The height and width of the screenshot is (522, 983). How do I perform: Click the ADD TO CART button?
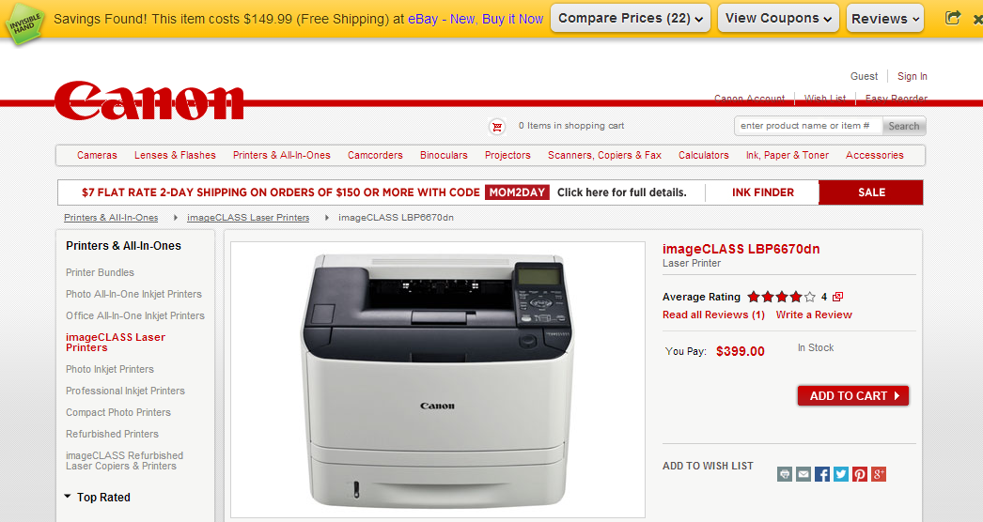pyautogui.click(x=852, y=395)
